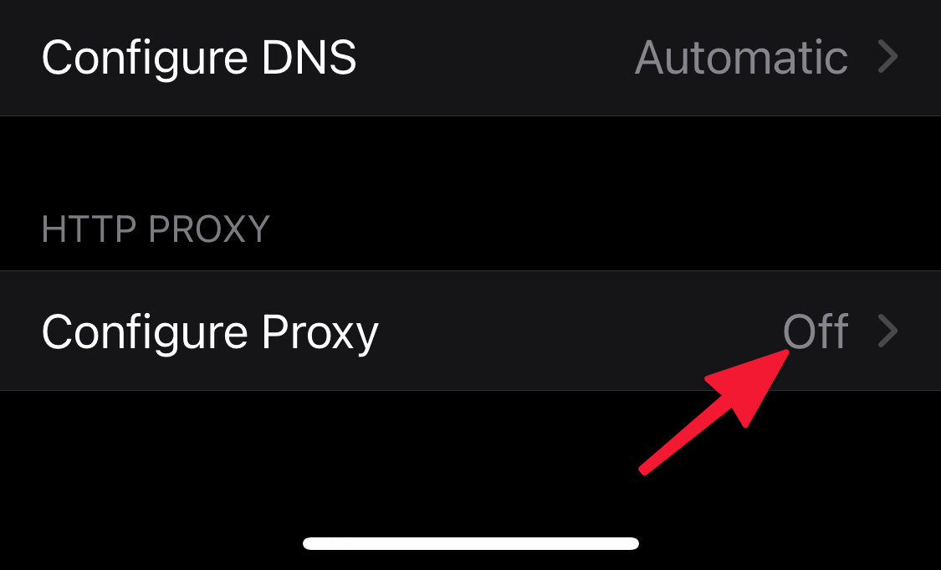Click the HTTP PROXY section header
This screenshot has height=570, width=941.
[156, 229]
